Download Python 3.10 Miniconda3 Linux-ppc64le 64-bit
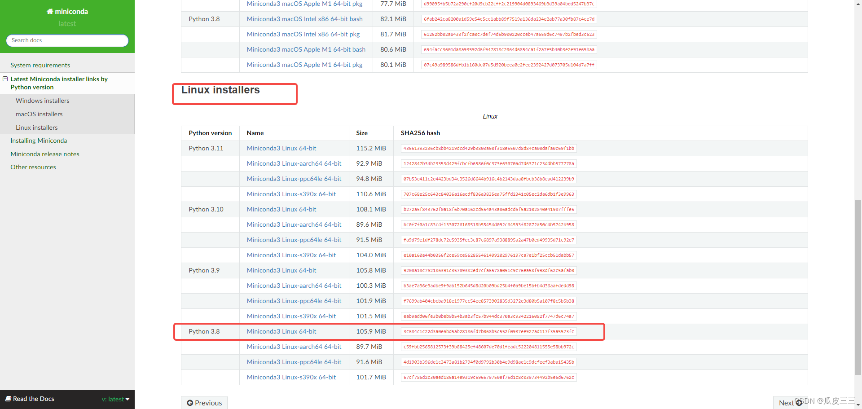This screenshot has width=862, height=409. tap(294, 240)
